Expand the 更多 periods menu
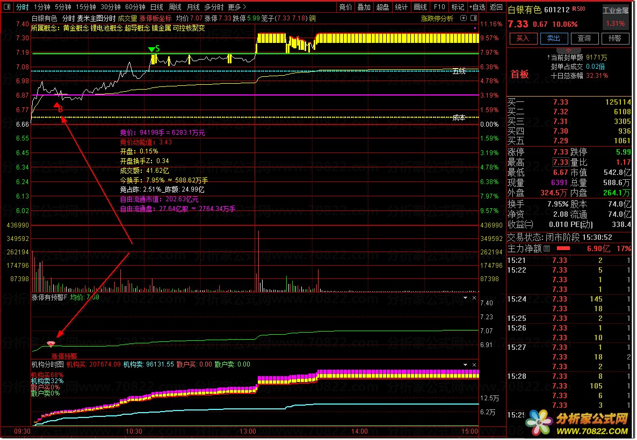 [x=237, y=7]
